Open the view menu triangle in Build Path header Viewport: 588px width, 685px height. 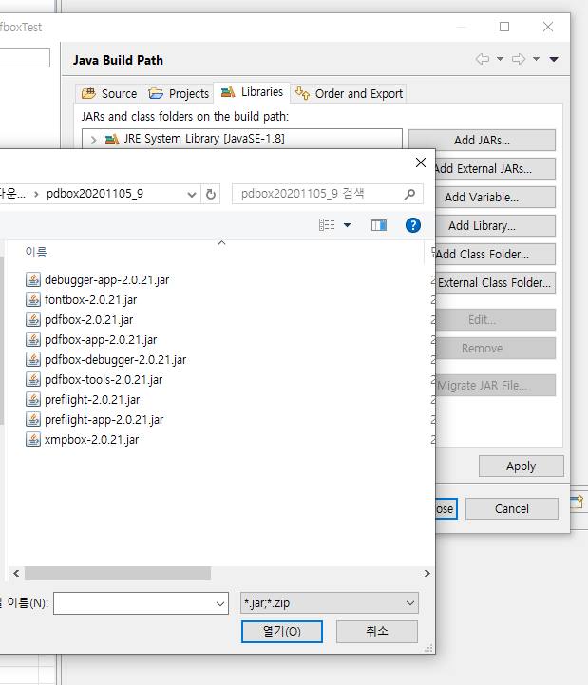(x=554, y=59)
